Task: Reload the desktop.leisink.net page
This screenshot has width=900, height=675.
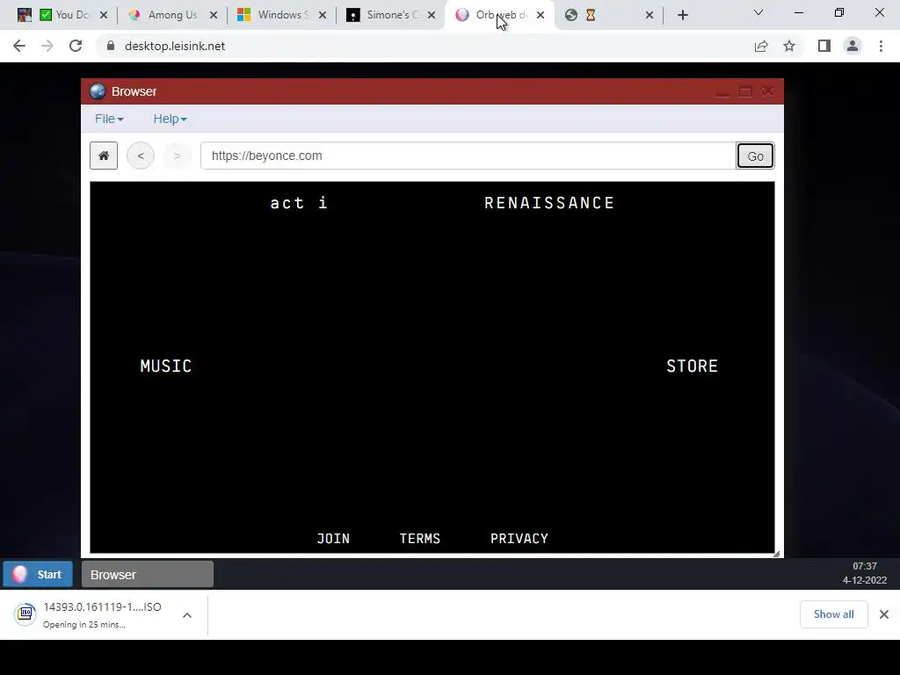Action: coord(76,46)
